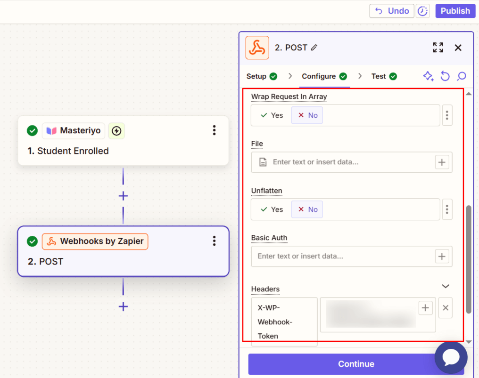Click the Undo button
This screenshot has width=479, height=378.
point(392,11)
